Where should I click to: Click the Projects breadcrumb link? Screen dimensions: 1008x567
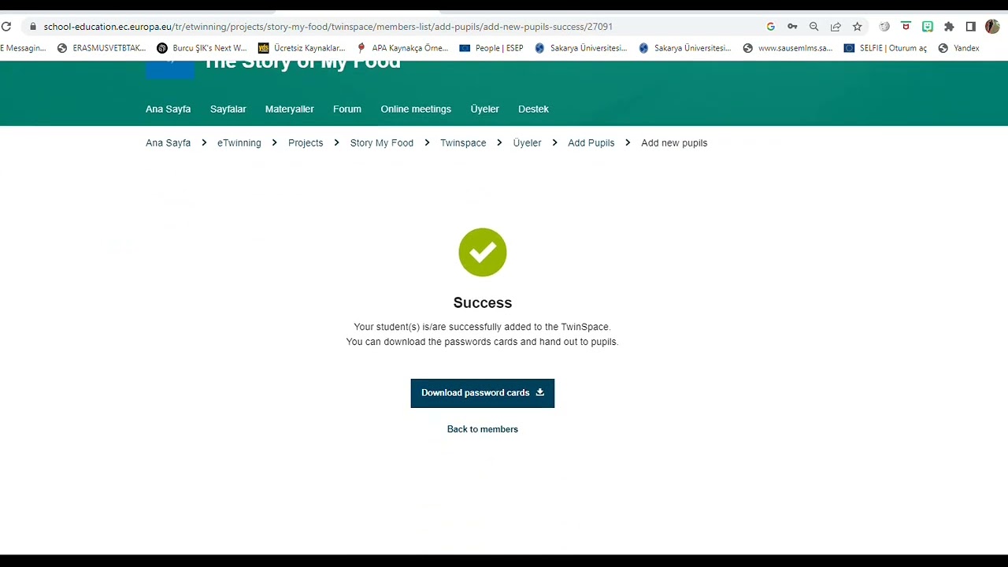pyautogui.click(x=306, y=143)
